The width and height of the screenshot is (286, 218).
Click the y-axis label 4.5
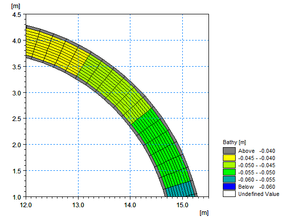tap(16, 14)
